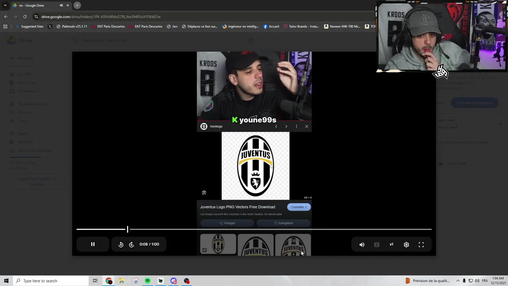Open File Explorer from the taskbar
The height and width of the screenshot is (286, 508).
click(x=121, y=281)
